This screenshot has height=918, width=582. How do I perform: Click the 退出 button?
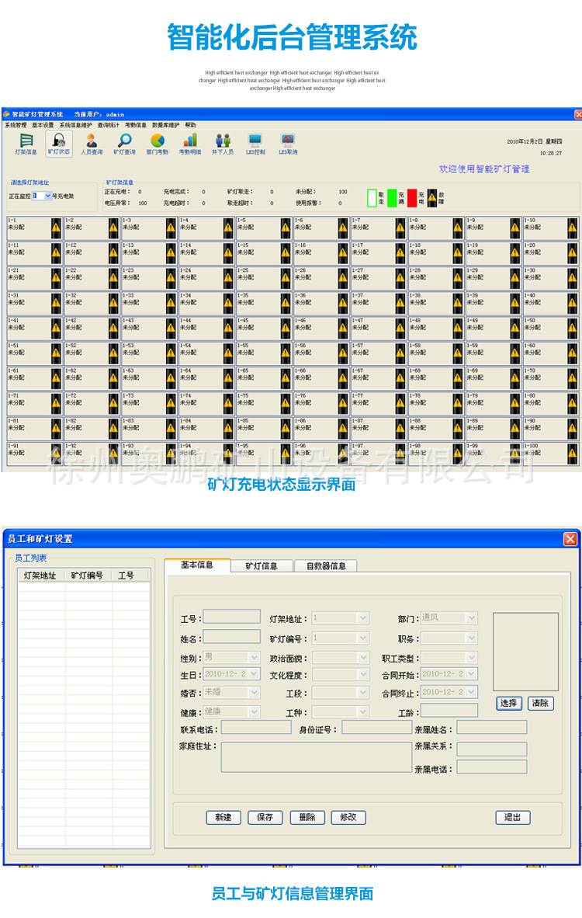(x=513, y=817)
